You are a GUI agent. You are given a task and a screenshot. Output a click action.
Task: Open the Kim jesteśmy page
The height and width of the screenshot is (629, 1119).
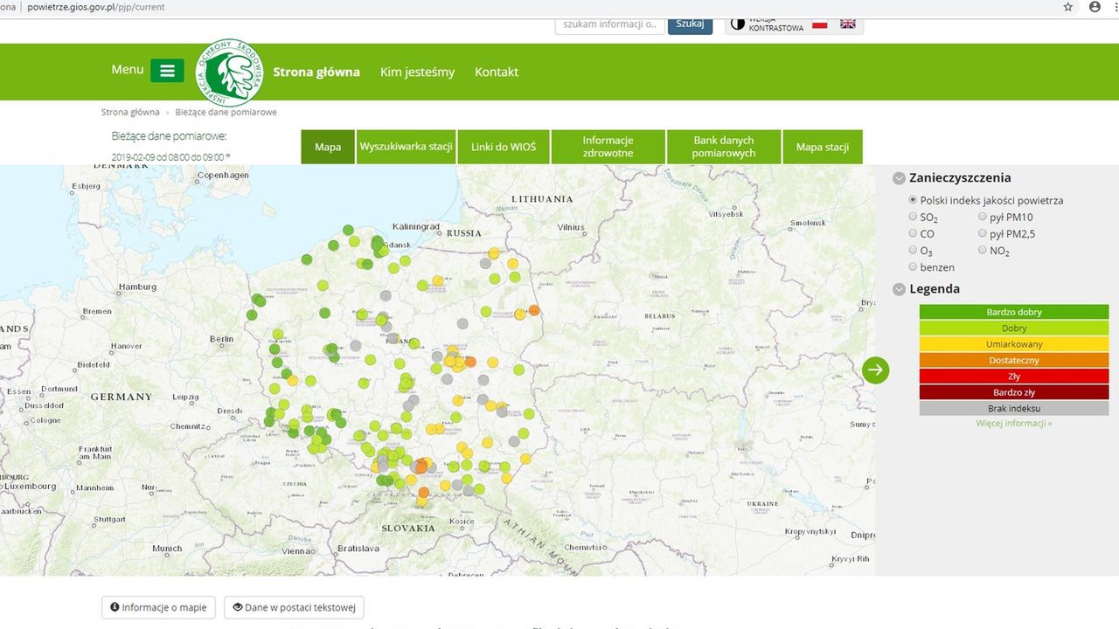pyautogui.click(x=417, y=72)
